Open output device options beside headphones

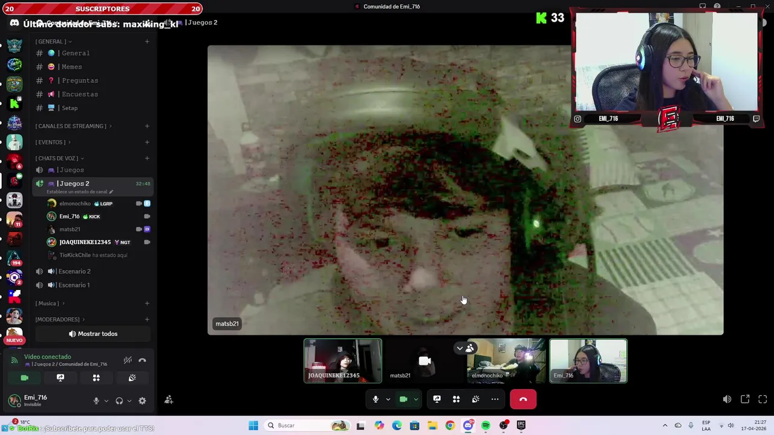[x=129, y=401]
